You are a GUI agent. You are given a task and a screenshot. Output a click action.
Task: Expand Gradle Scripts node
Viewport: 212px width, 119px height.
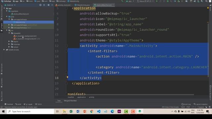point(4,50)
